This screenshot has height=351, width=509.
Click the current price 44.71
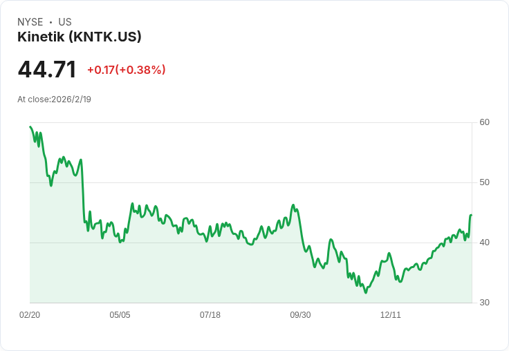(x=47, y=69)
